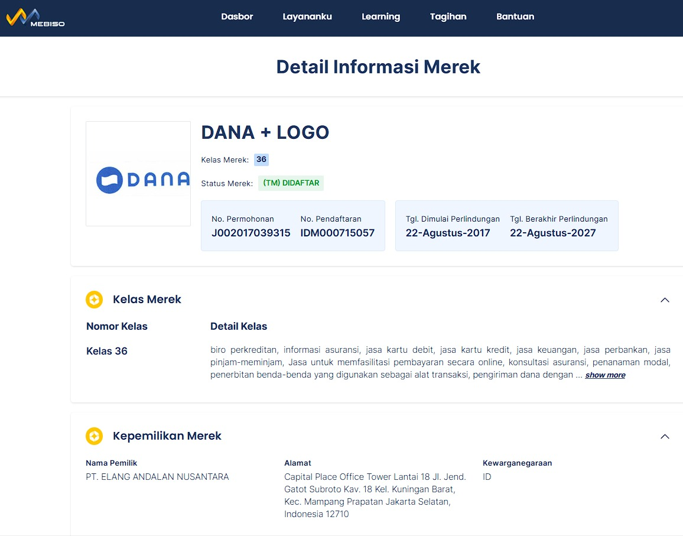The image size is (683, 536).
Task: Click protection end date 22-Agustus-2027
Action: click(553, 233)
